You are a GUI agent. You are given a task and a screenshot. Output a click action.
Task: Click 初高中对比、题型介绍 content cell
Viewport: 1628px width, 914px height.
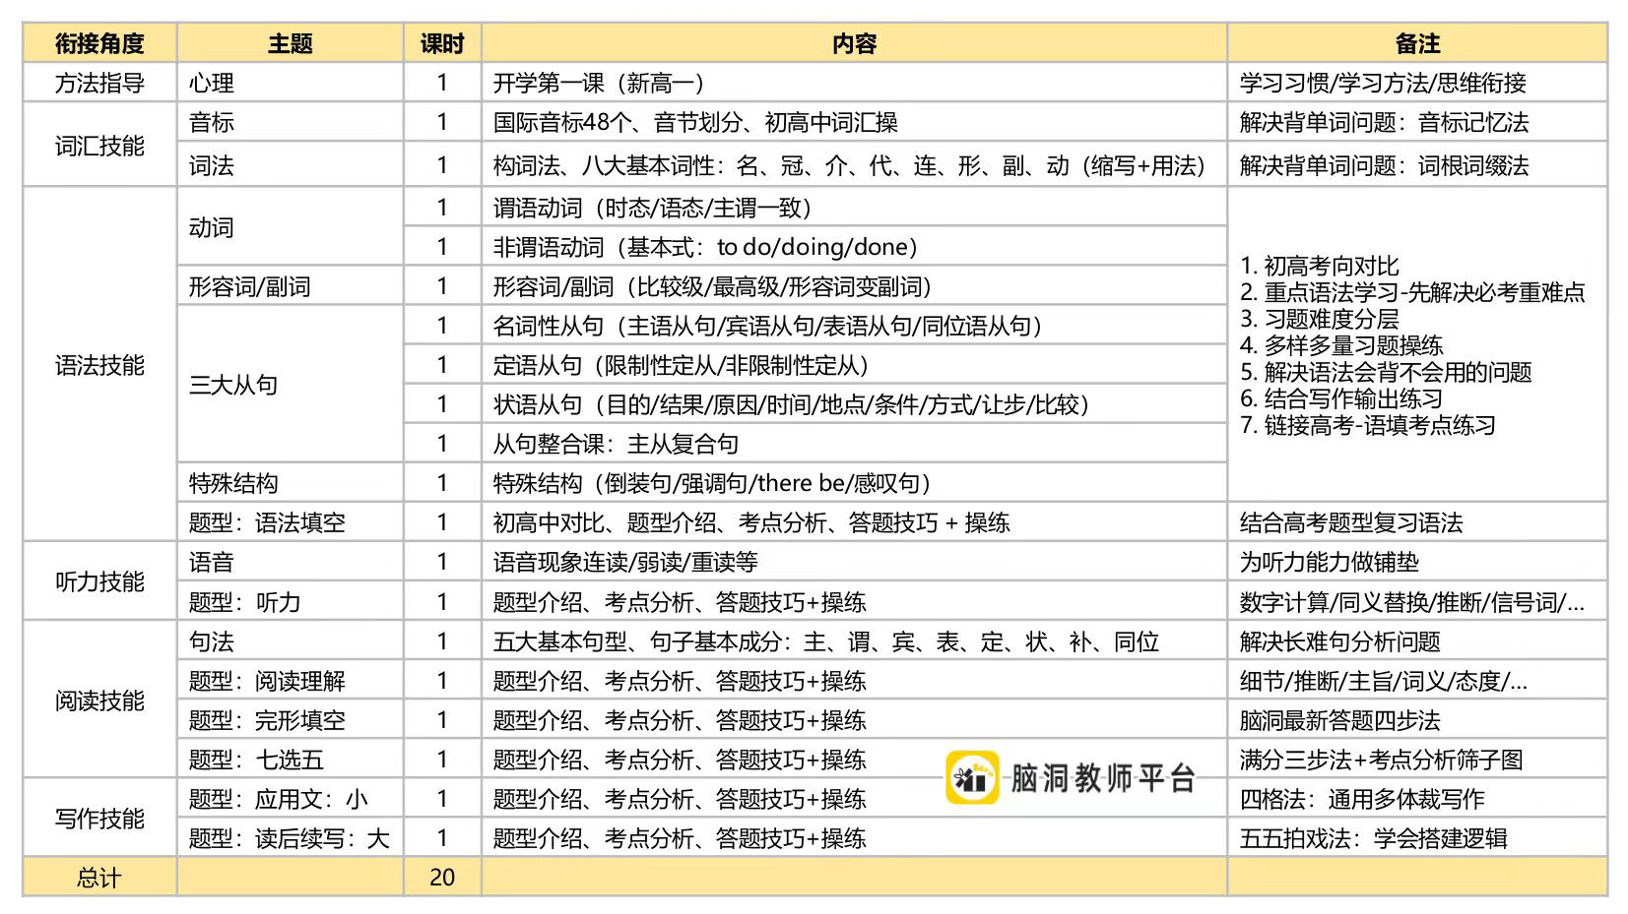(854, 521)
